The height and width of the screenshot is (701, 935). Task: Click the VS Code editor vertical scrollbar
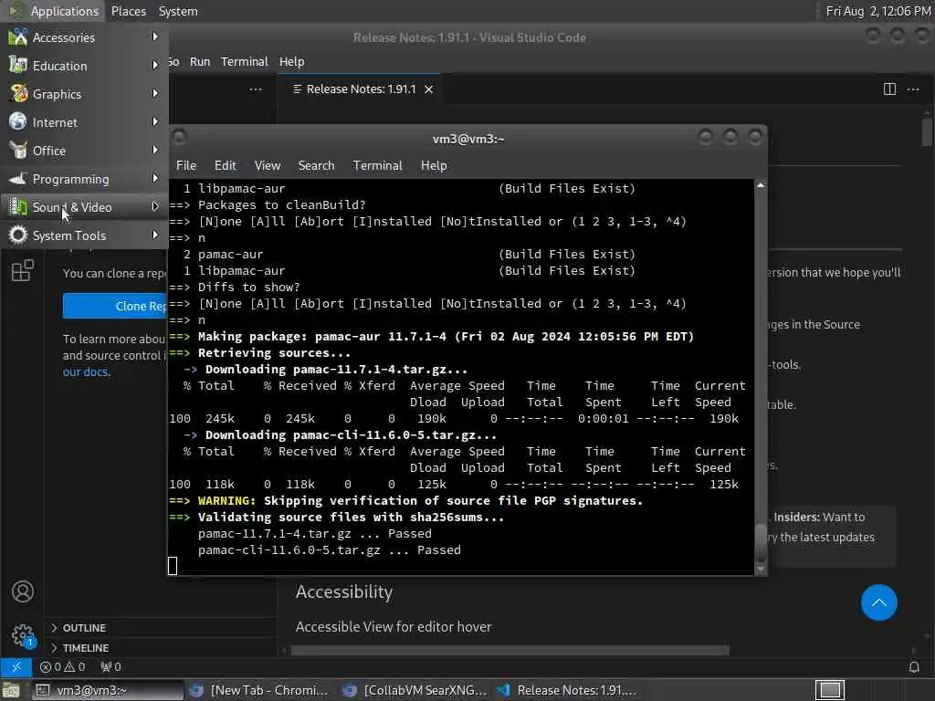(926, 131)
